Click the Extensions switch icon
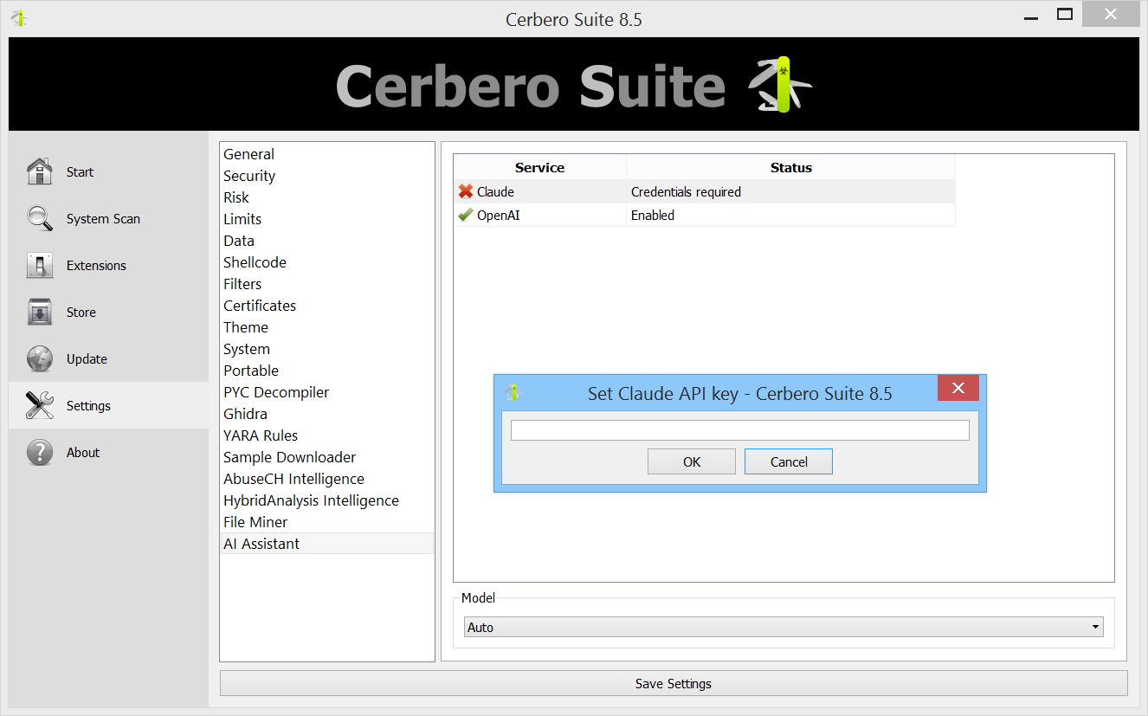Image resolution: width=1148 pixels, height=716 pixels. pos(40,265)
